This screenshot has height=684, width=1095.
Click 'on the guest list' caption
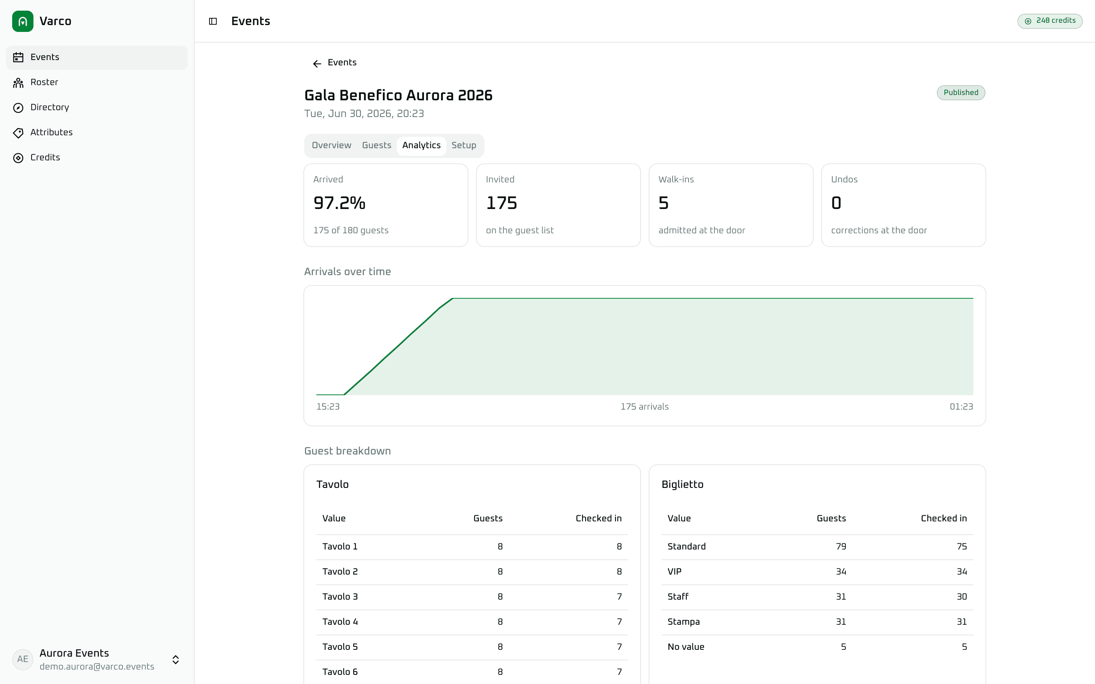pos(519,230)
